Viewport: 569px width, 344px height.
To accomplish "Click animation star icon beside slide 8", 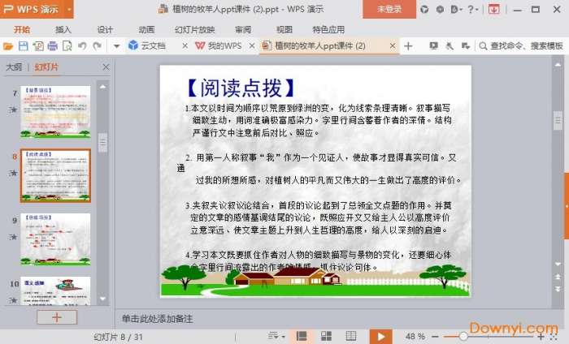I will click(x=14, y=173).
